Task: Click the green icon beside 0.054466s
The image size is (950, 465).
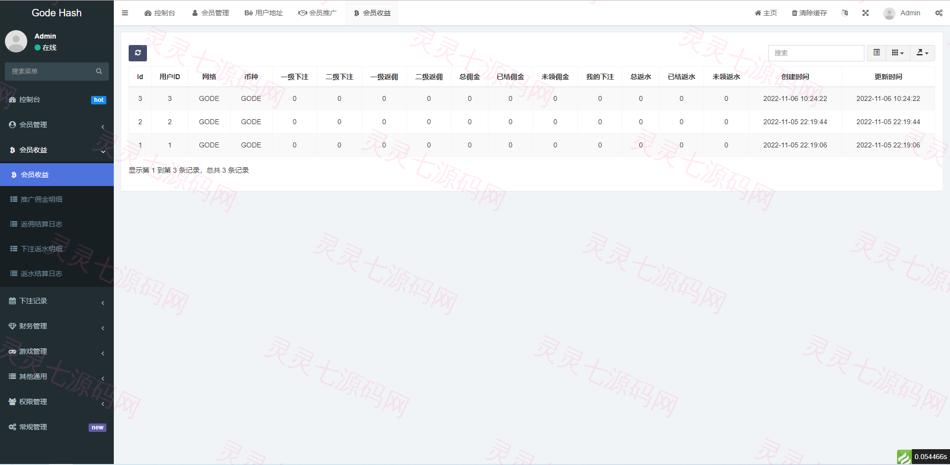Action: (x=903, y=457)
